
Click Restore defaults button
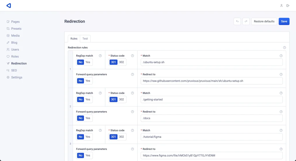coord(264,21)
